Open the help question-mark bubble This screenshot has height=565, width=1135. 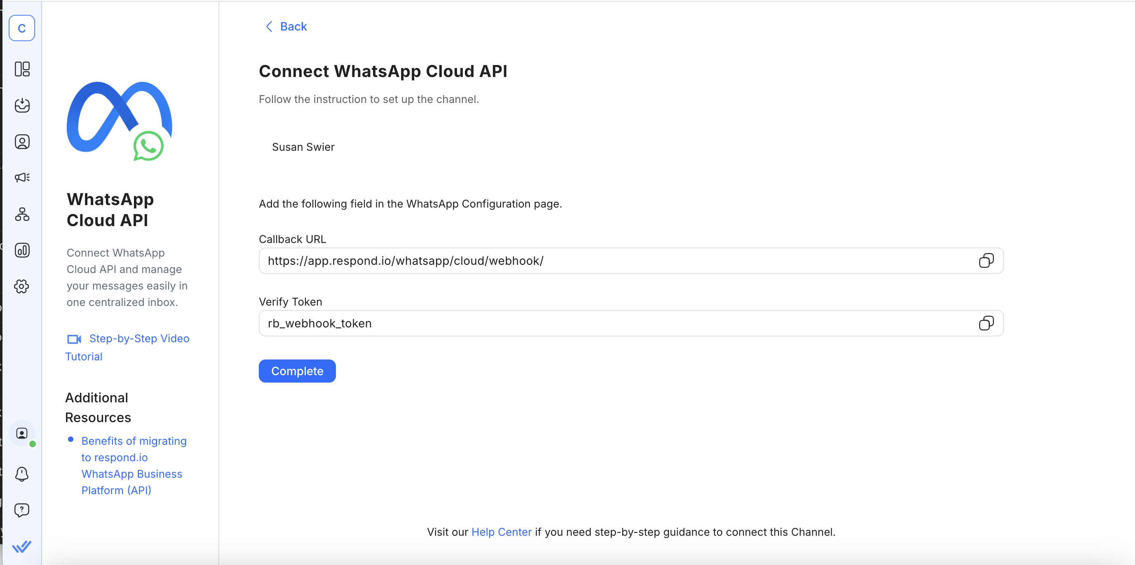click(x=22, y=510)
